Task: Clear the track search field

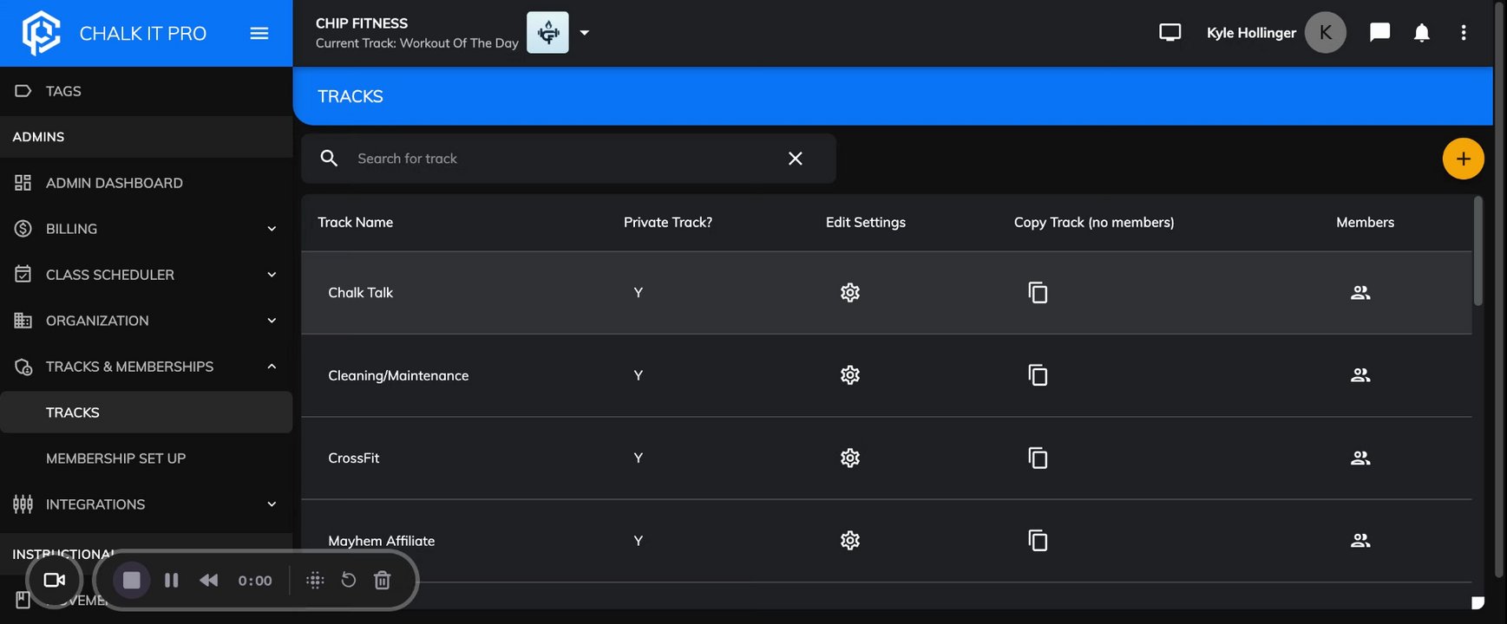Action: 795,159
